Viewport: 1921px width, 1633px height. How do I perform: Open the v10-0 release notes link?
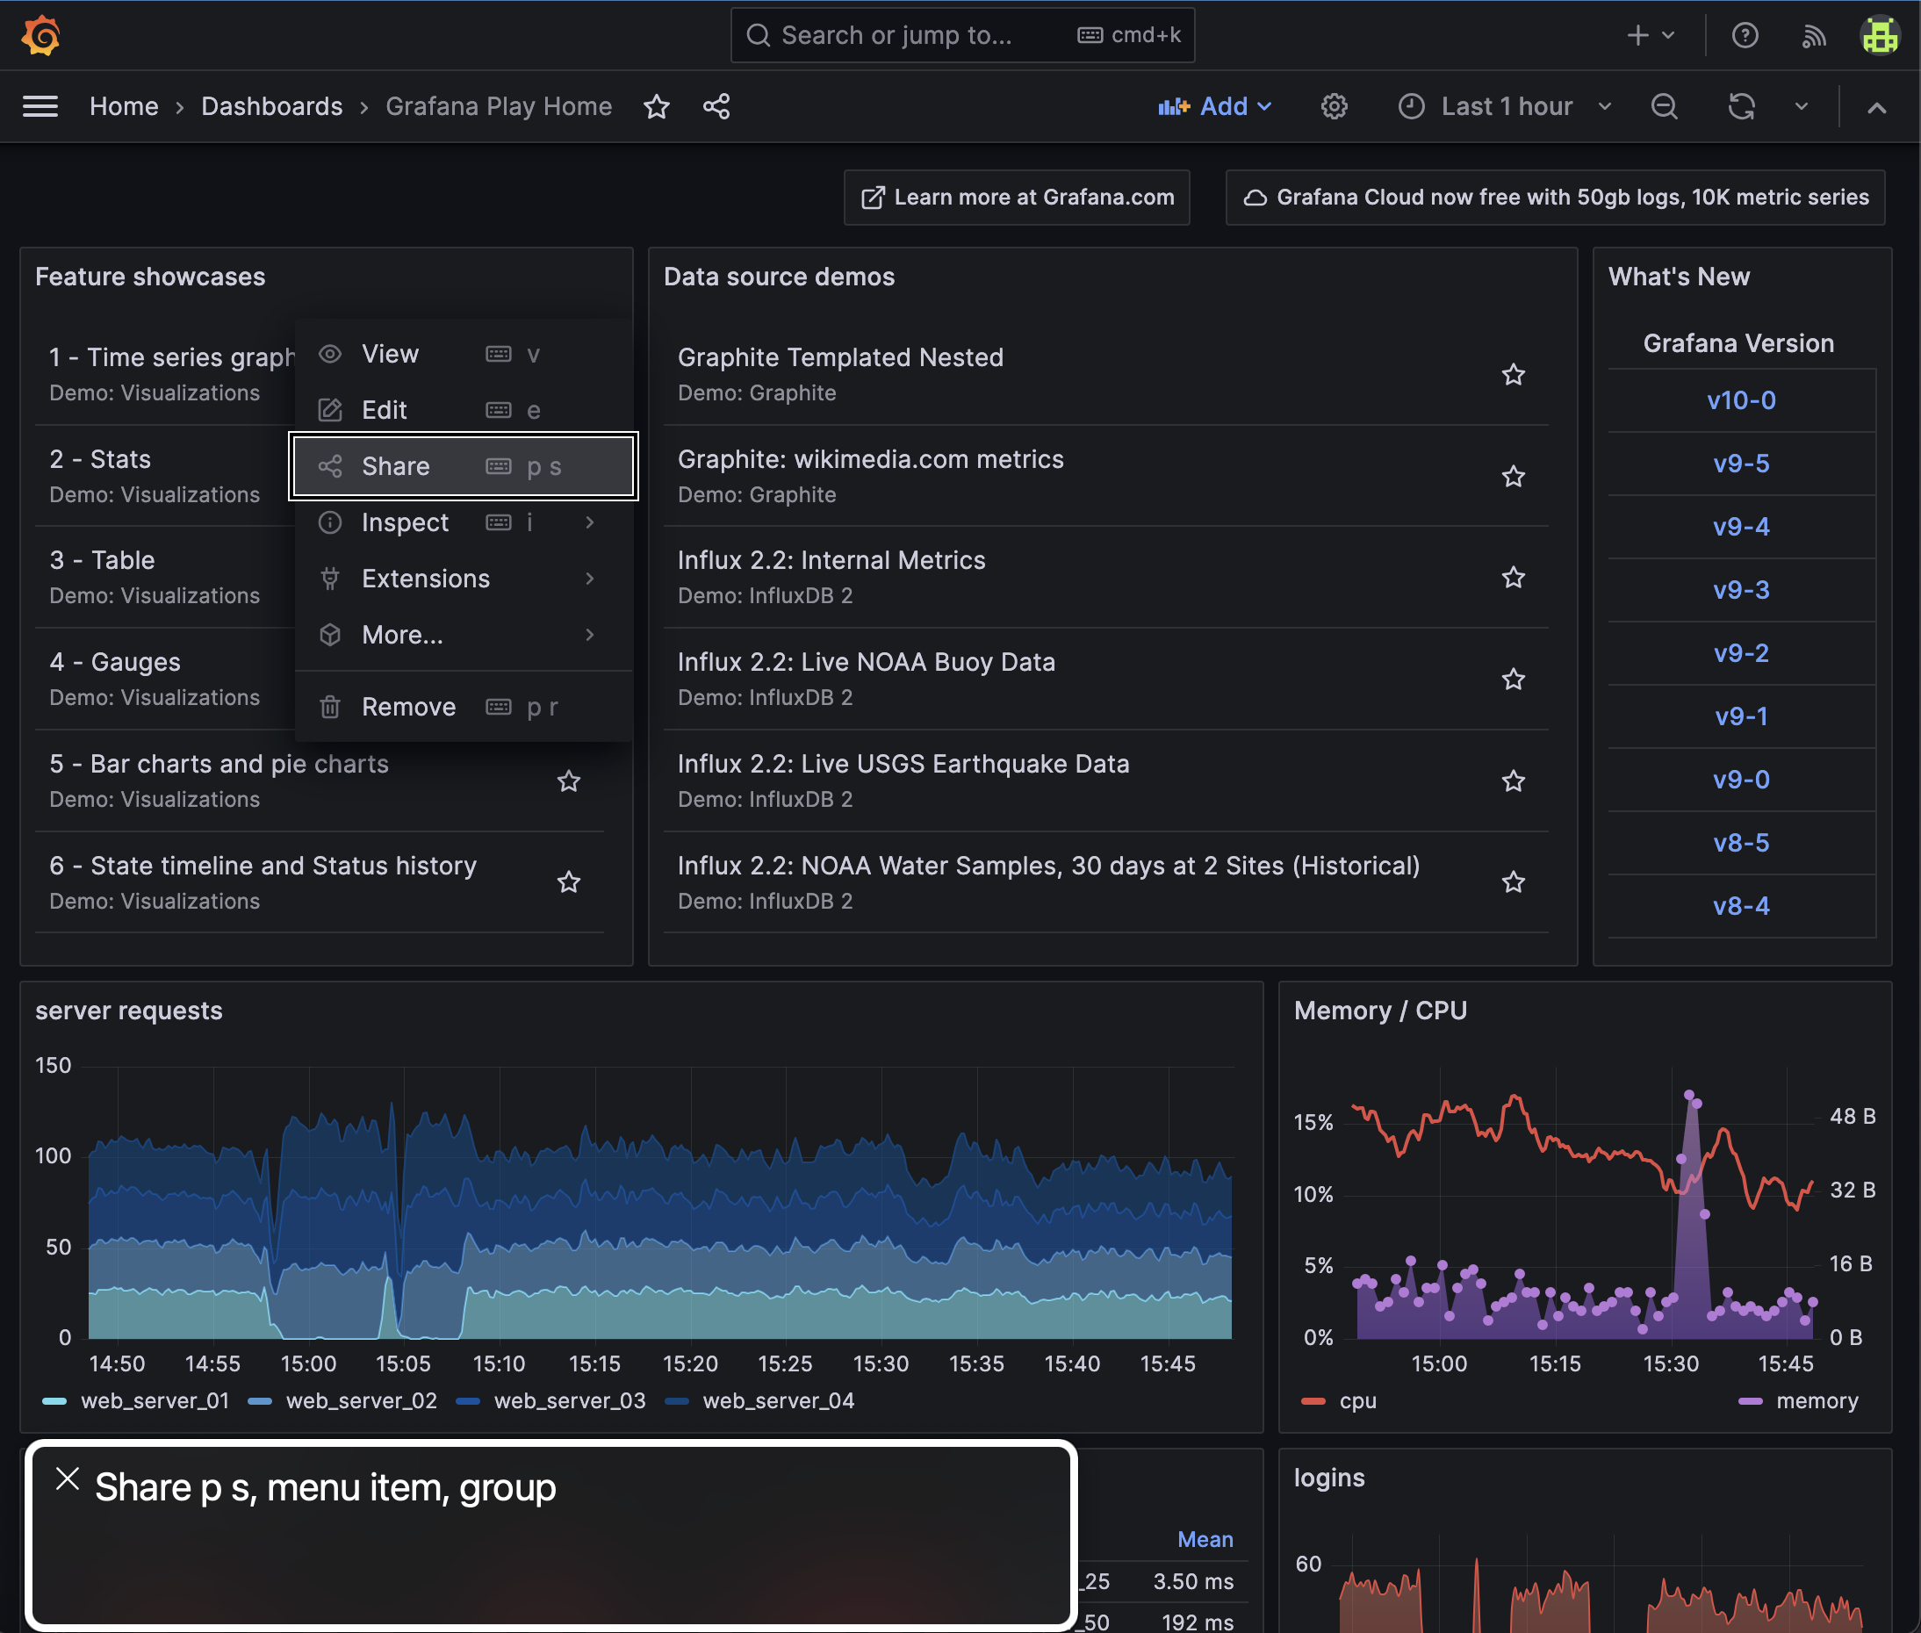(1740, 400)
